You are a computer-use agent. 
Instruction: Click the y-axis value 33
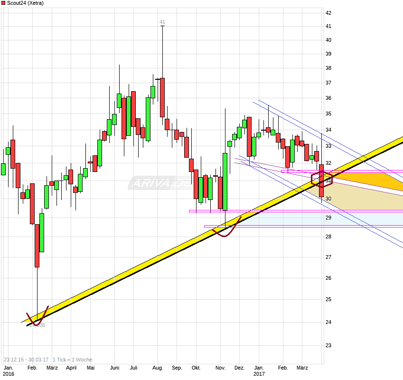pos(328,146)
